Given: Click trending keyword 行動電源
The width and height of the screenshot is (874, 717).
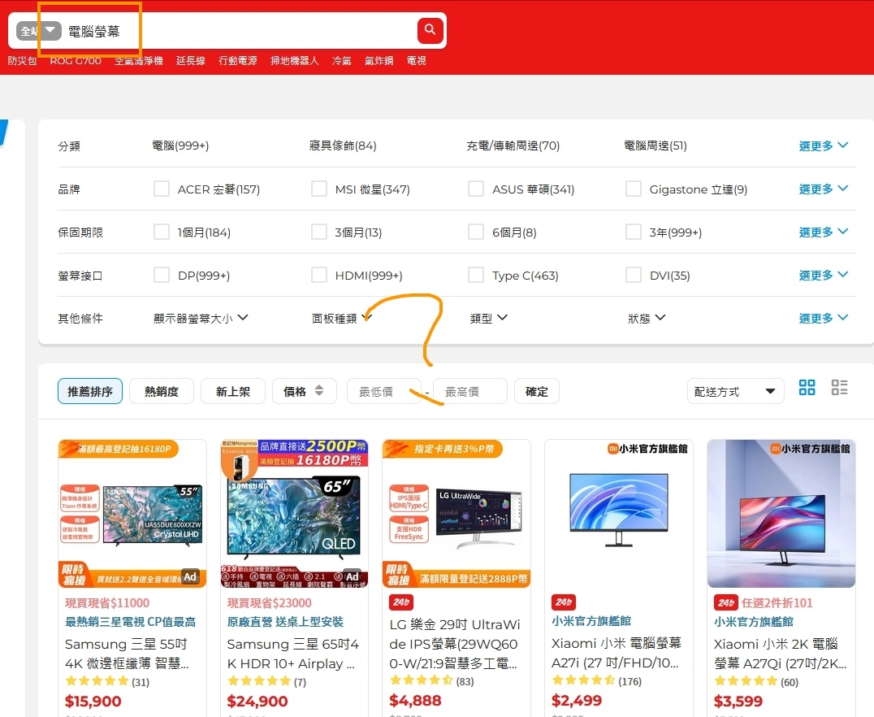Looking at the screenshot, I should tap(238, 60).
